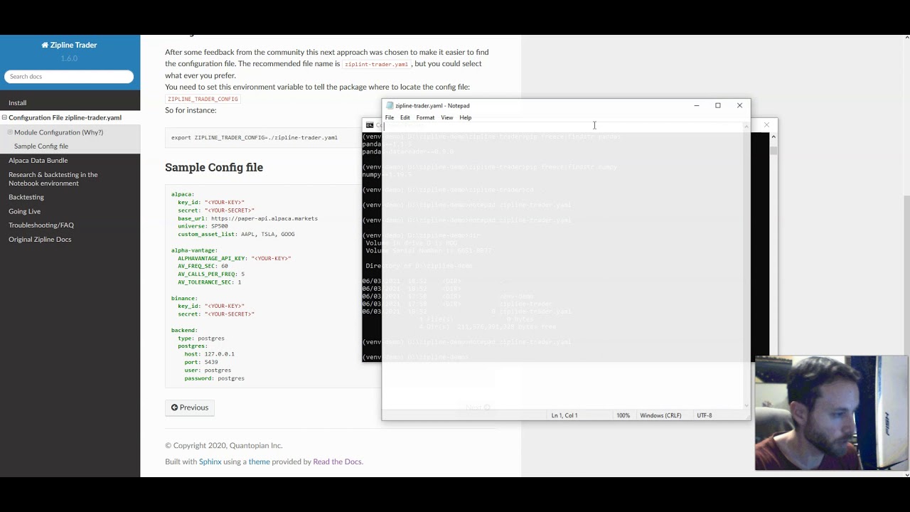This screenshot has height=512, width=910.
Task: Open the View menu in Notepad
Action: pyautogui.click(x=447, y=117)
